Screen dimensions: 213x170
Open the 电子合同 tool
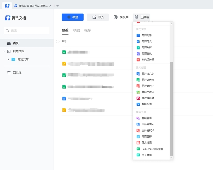(147, 155)
